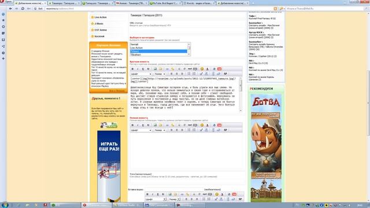
Task: Click the browser Back button
Action: click(x=10, y=9)
